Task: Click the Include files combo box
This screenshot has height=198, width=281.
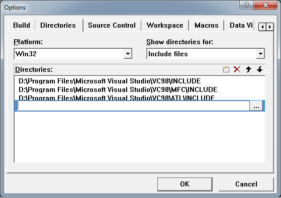Action: click(206, 54)
